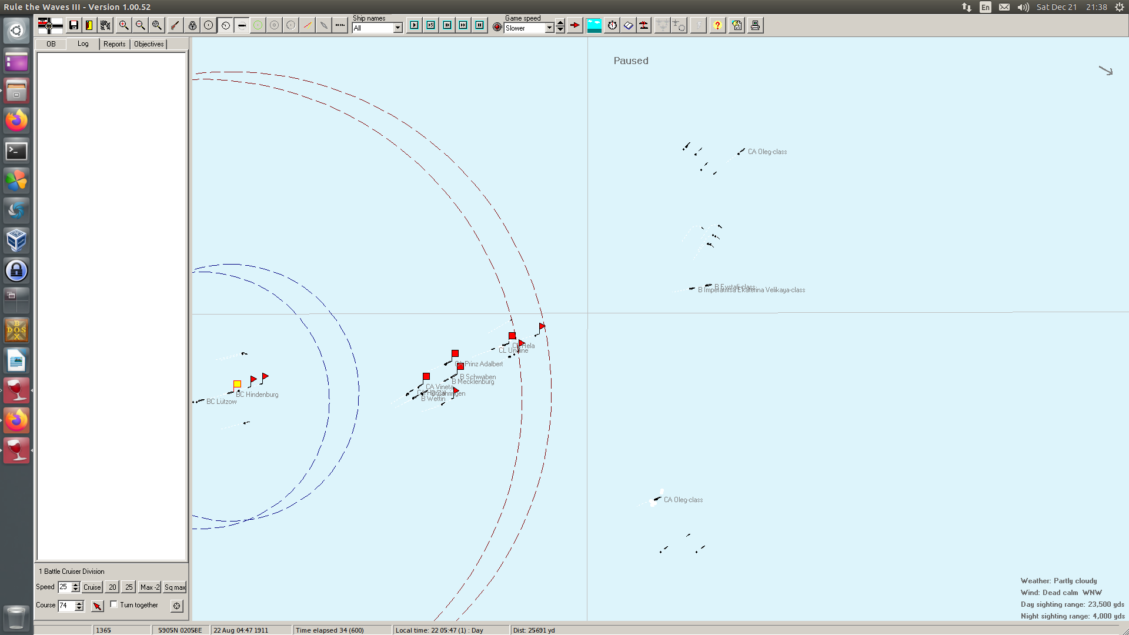
Task: Open the Reports tab
Action: coord(115,44)
